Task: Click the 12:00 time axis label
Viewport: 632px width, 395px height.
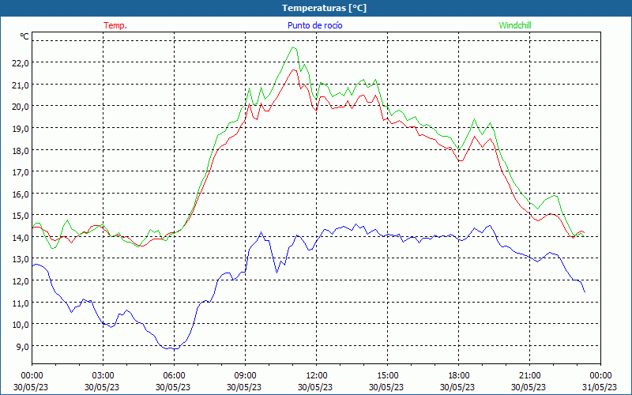Action: coord(317,376)
